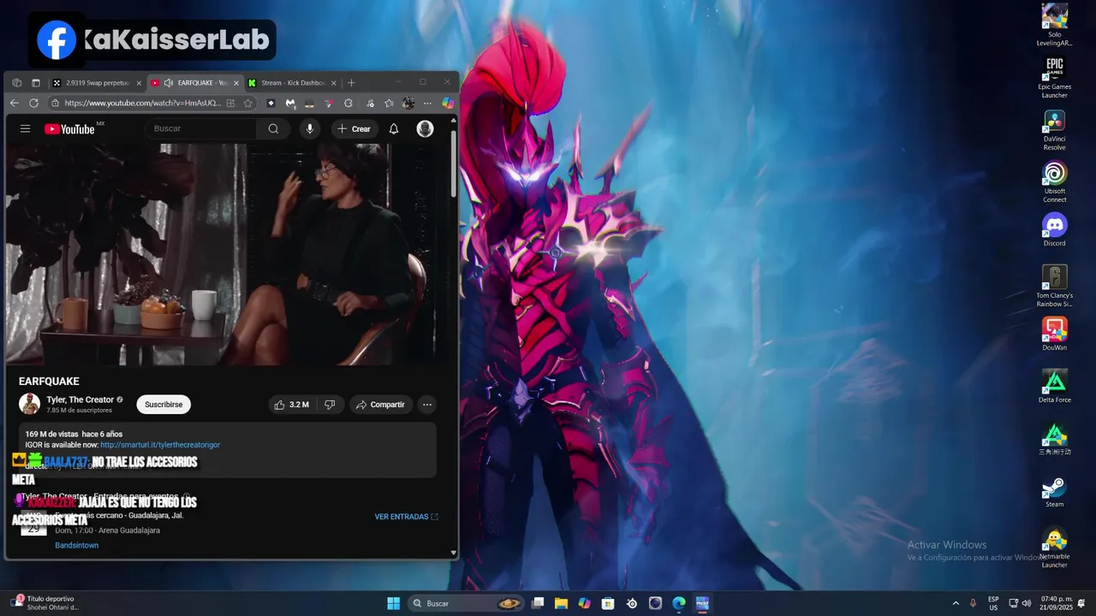Viewport: 1096px width, 616px height.
Task: Go to YouTube home via the logo
Action: [x=69, y=129]
